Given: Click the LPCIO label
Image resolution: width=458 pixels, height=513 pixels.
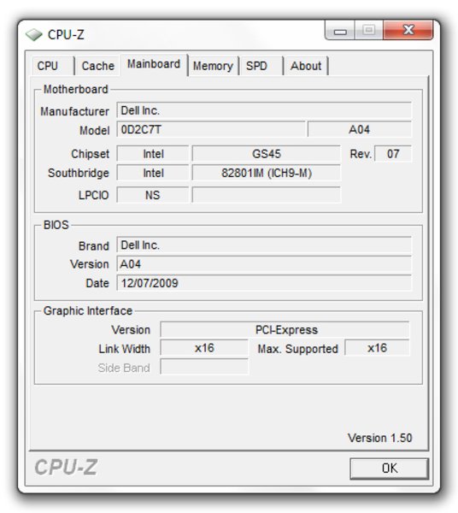Looking at the screenshot, I should coord(93,195).
